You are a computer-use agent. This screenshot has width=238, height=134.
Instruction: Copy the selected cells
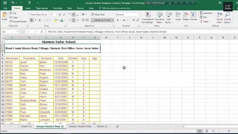(13, 17)
